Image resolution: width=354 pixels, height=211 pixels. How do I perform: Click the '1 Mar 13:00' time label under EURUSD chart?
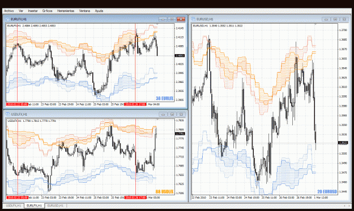321,197
